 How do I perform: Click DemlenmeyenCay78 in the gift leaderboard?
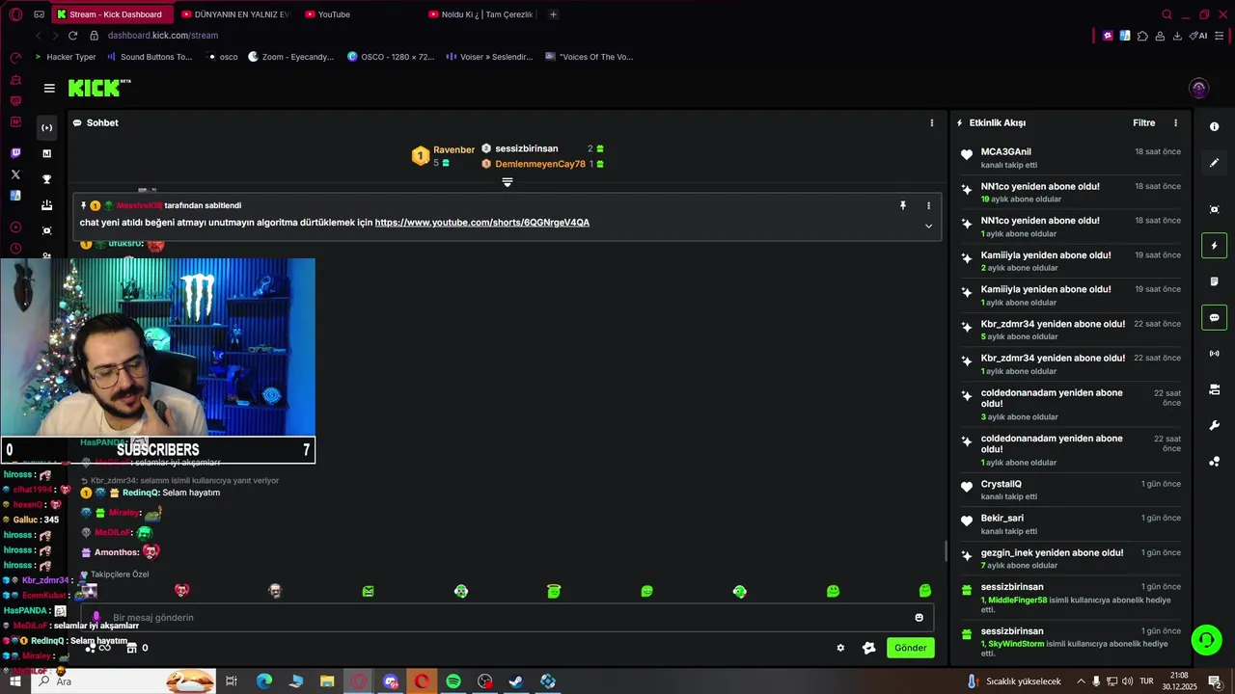(x=540, y=164)
